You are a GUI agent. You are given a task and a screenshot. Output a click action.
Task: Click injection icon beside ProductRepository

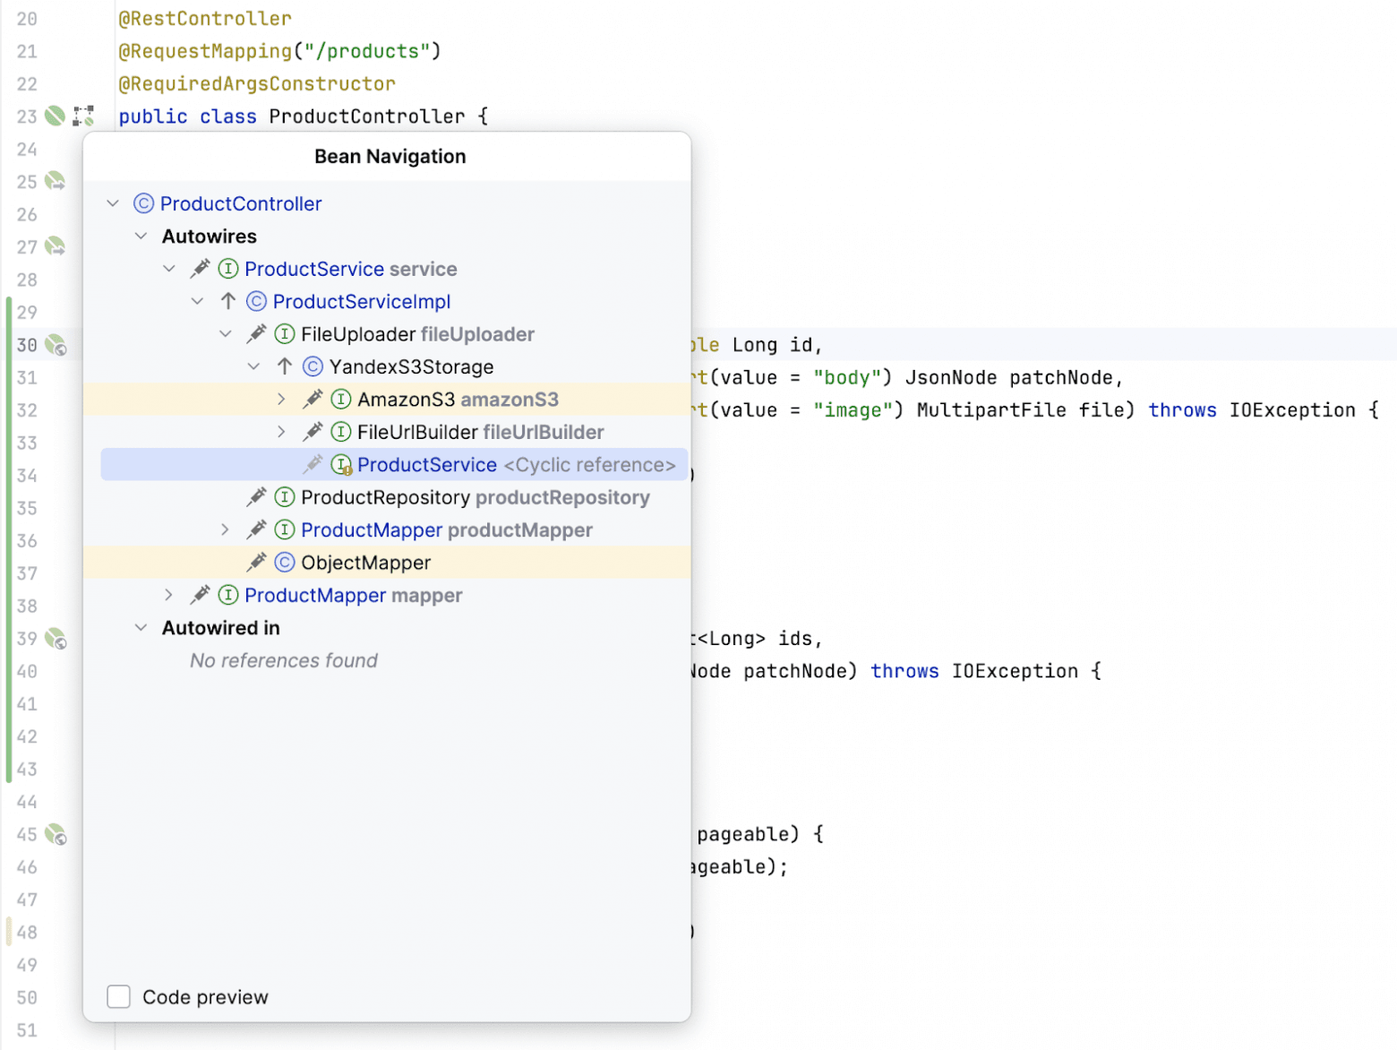pos(257,496)
